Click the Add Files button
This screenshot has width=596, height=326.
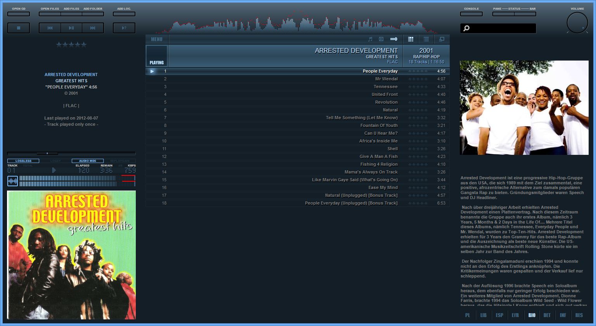coord(71,14)
